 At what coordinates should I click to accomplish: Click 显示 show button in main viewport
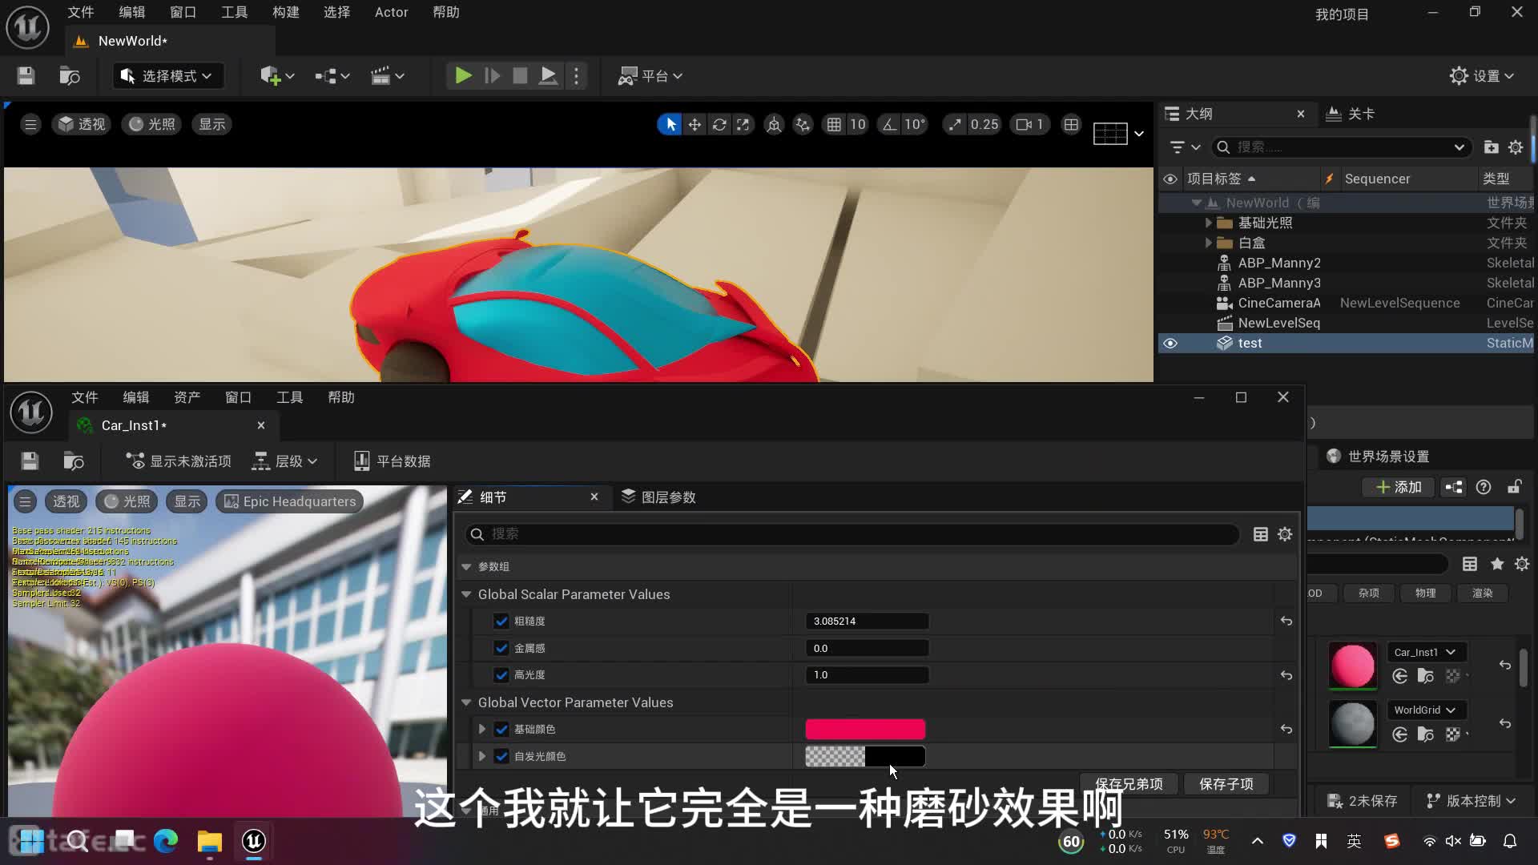coord(211,124)
